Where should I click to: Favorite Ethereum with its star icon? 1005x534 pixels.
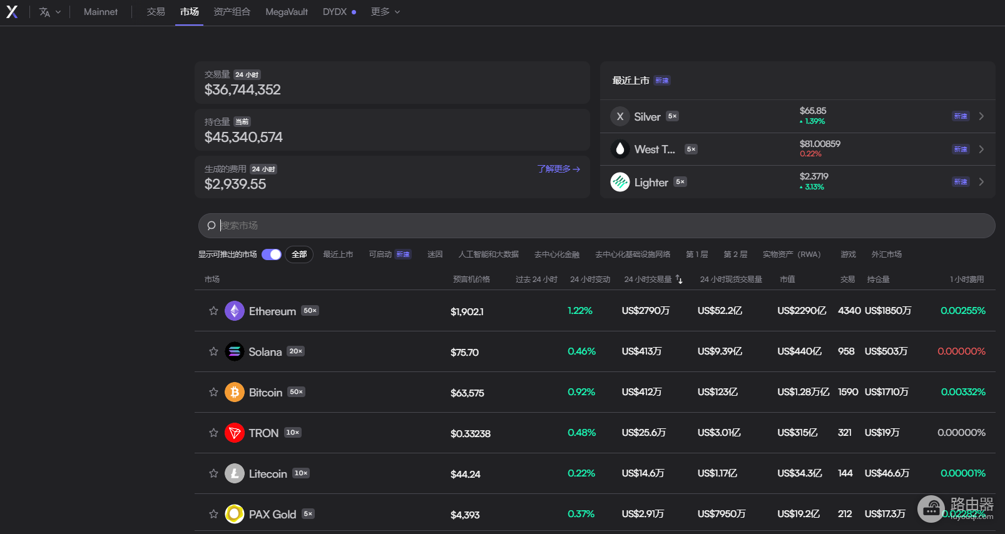tap(213, 311)
